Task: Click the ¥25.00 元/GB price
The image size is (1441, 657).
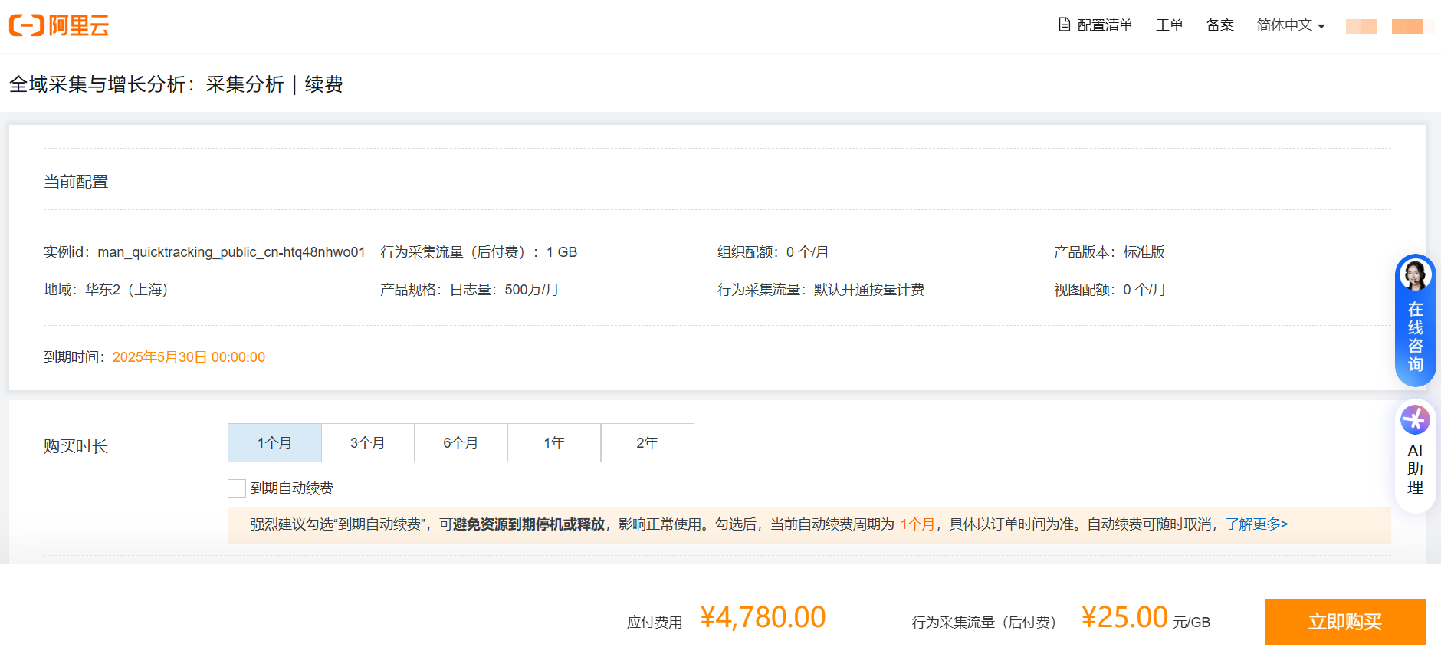Action: [x=1146, y=618]
